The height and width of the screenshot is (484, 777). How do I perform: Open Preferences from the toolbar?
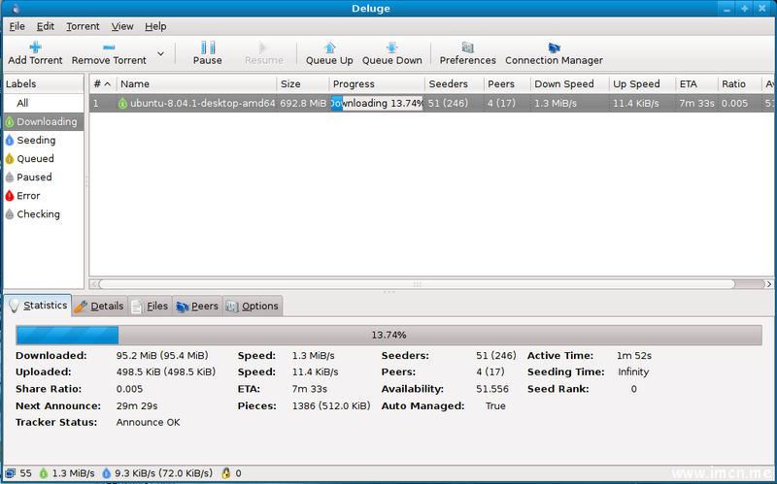[x=467, y=53]
